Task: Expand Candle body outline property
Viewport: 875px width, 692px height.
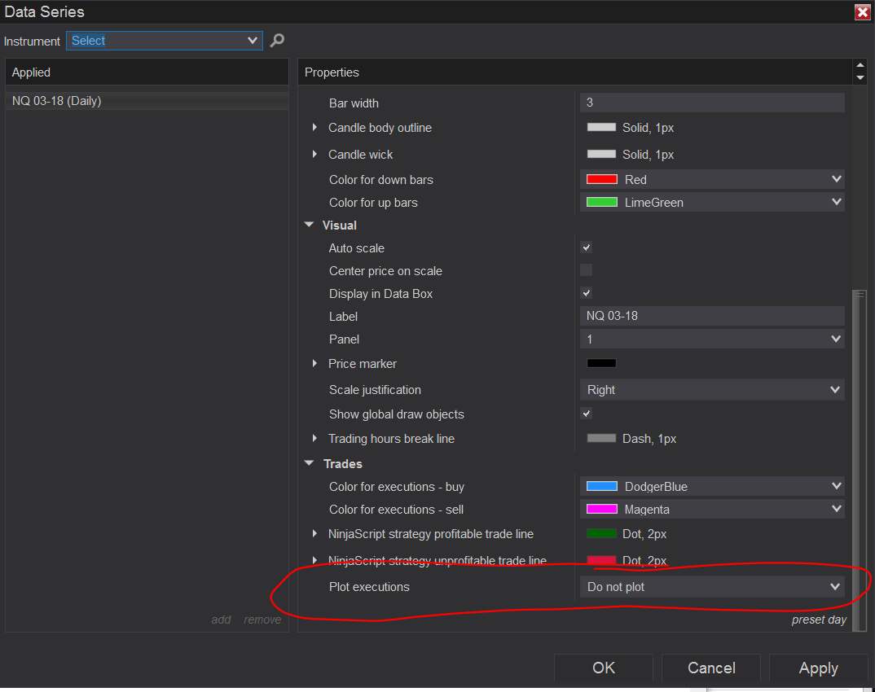Action: tap(314, 128)
